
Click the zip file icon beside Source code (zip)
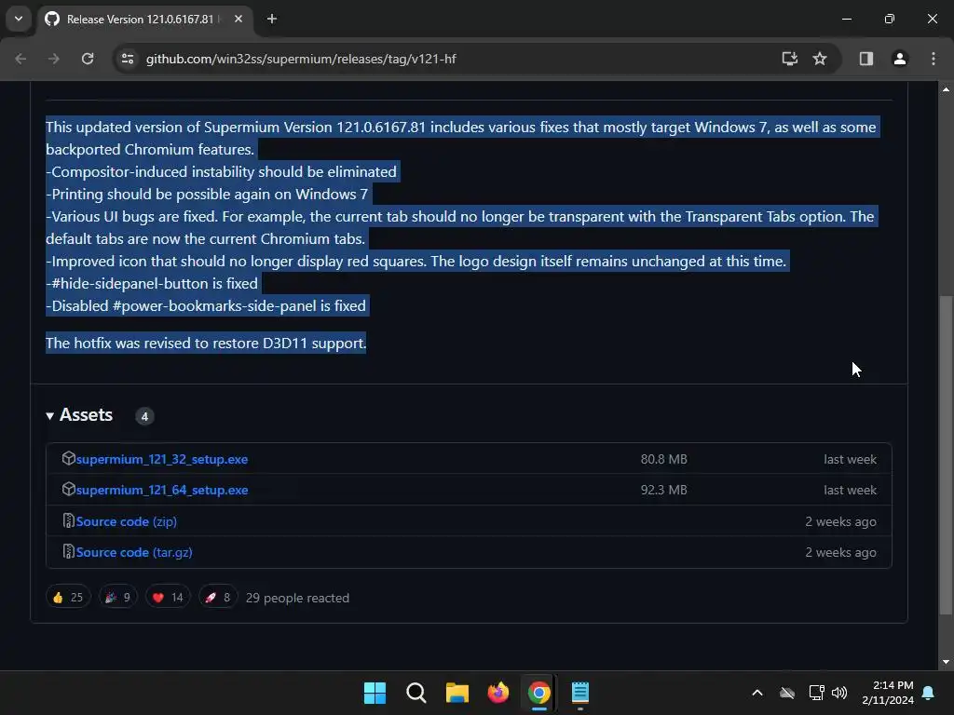click(x=68, y=520)
